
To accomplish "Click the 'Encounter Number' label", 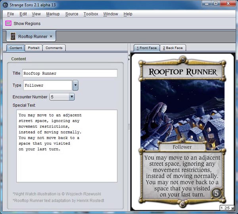I will pos(30,97).
